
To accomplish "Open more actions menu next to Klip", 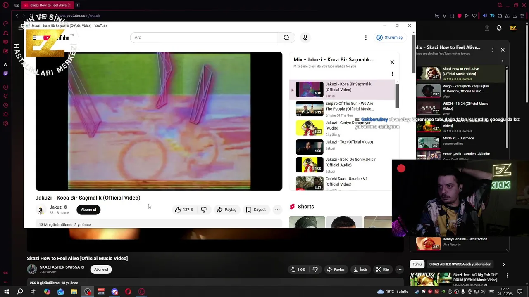I will coord(399,269).
